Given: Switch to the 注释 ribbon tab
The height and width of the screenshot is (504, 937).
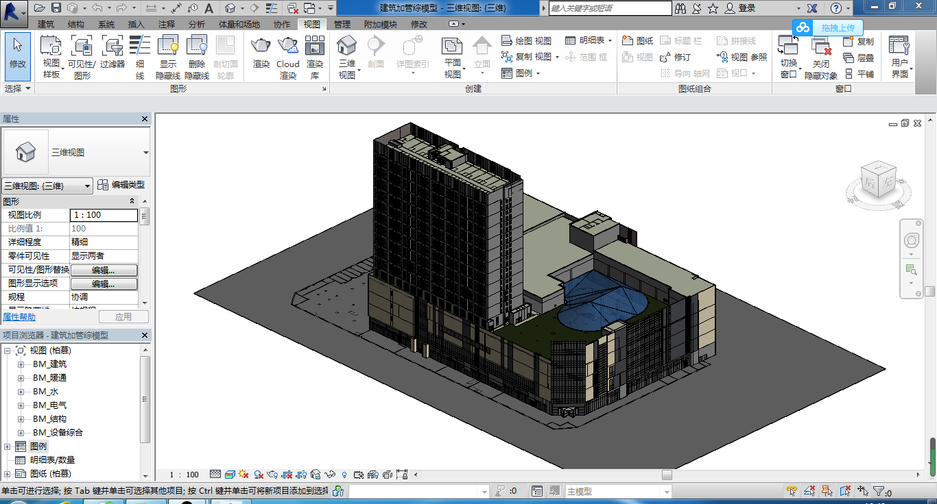Looking at the screenshot, I should coord(167,25).
